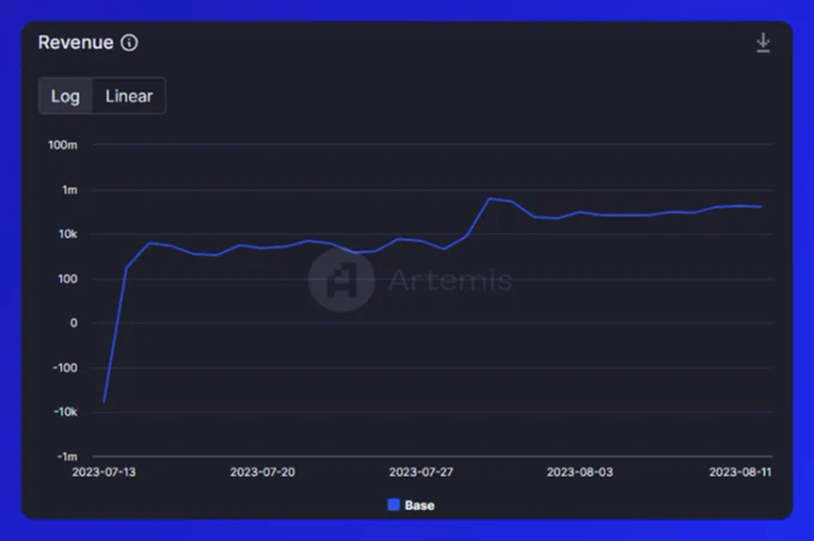Select the 2023-07-13 date axis label

point(104,472)
